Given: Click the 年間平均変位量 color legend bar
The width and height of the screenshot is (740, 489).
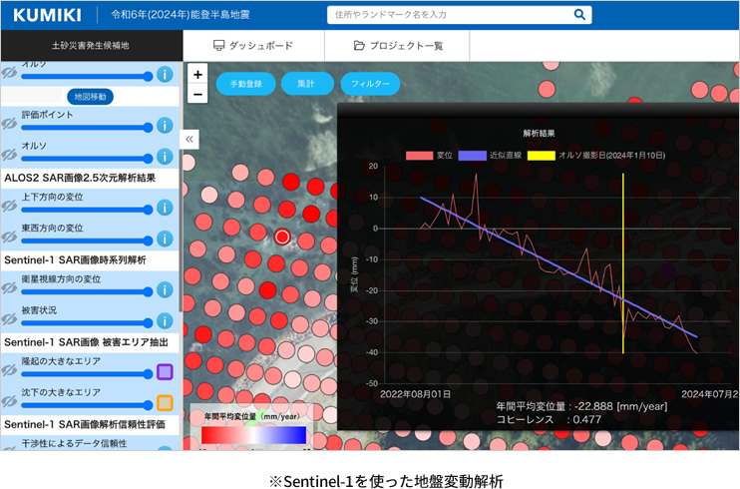Looking at the screenshot, I should tap(254, 435).
